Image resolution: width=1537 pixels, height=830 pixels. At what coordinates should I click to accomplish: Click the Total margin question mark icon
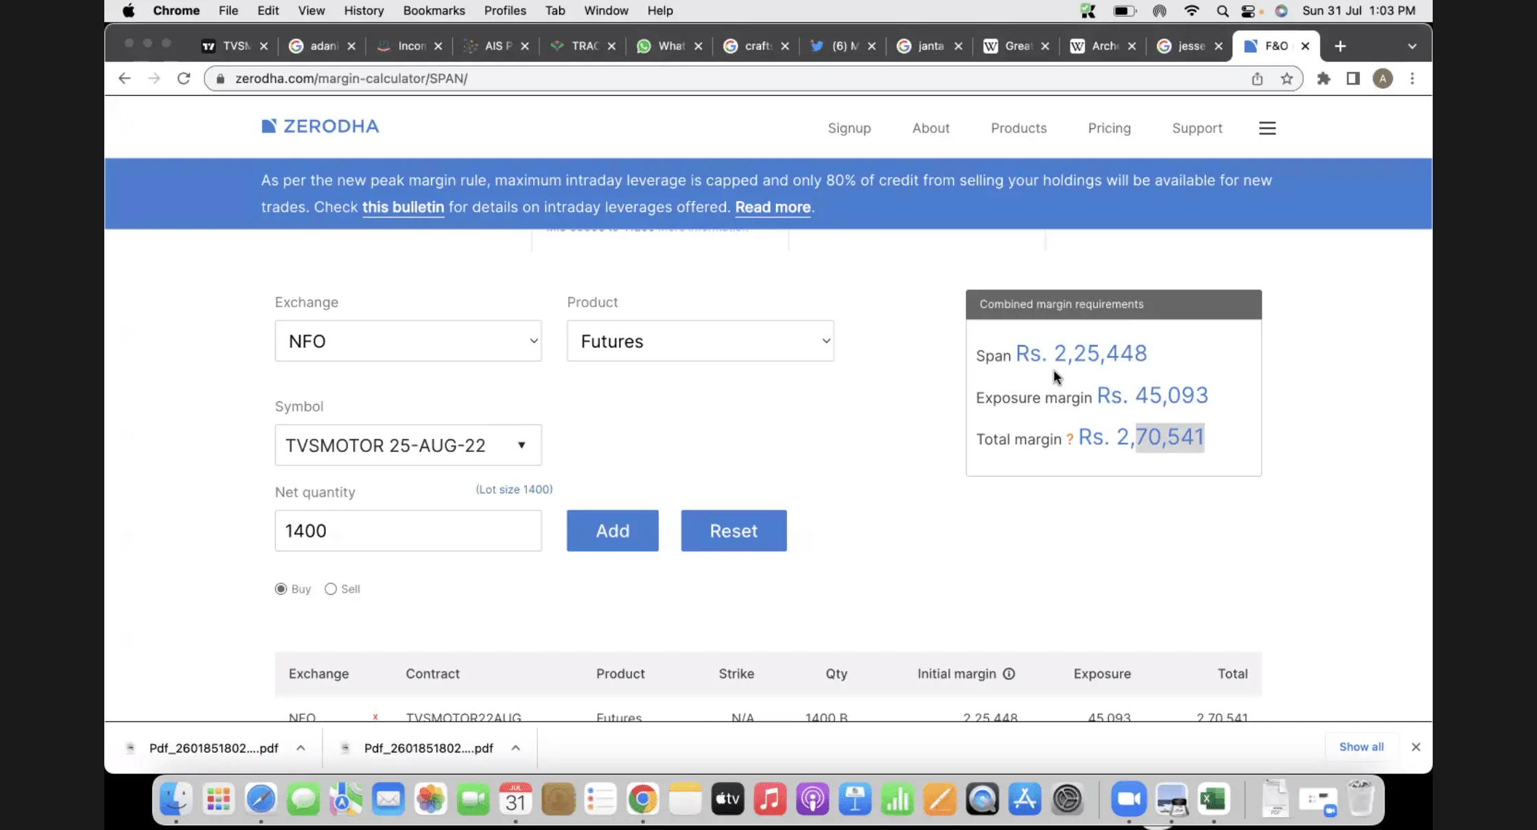(1069, 440)
